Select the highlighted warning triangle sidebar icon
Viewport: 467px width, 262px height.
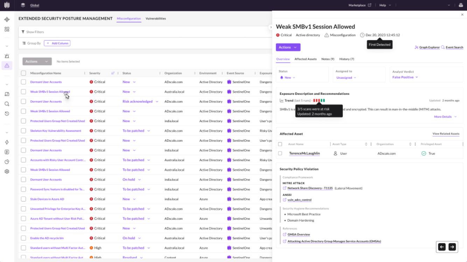point(7,65)
